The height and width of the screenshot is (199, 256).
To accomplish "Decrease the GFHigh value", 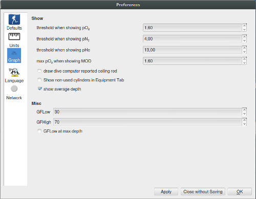I will [x=244, y=124].
